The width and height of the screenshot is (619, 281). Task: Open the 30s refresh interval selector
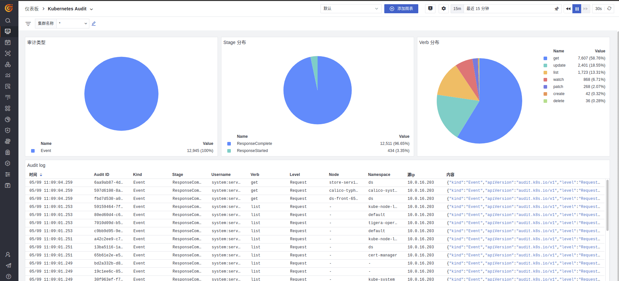(x=599, y=9)
